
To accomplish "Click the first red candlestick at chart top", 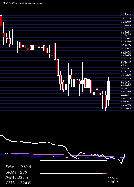I will pyautogui.click(x=1, y=21).
